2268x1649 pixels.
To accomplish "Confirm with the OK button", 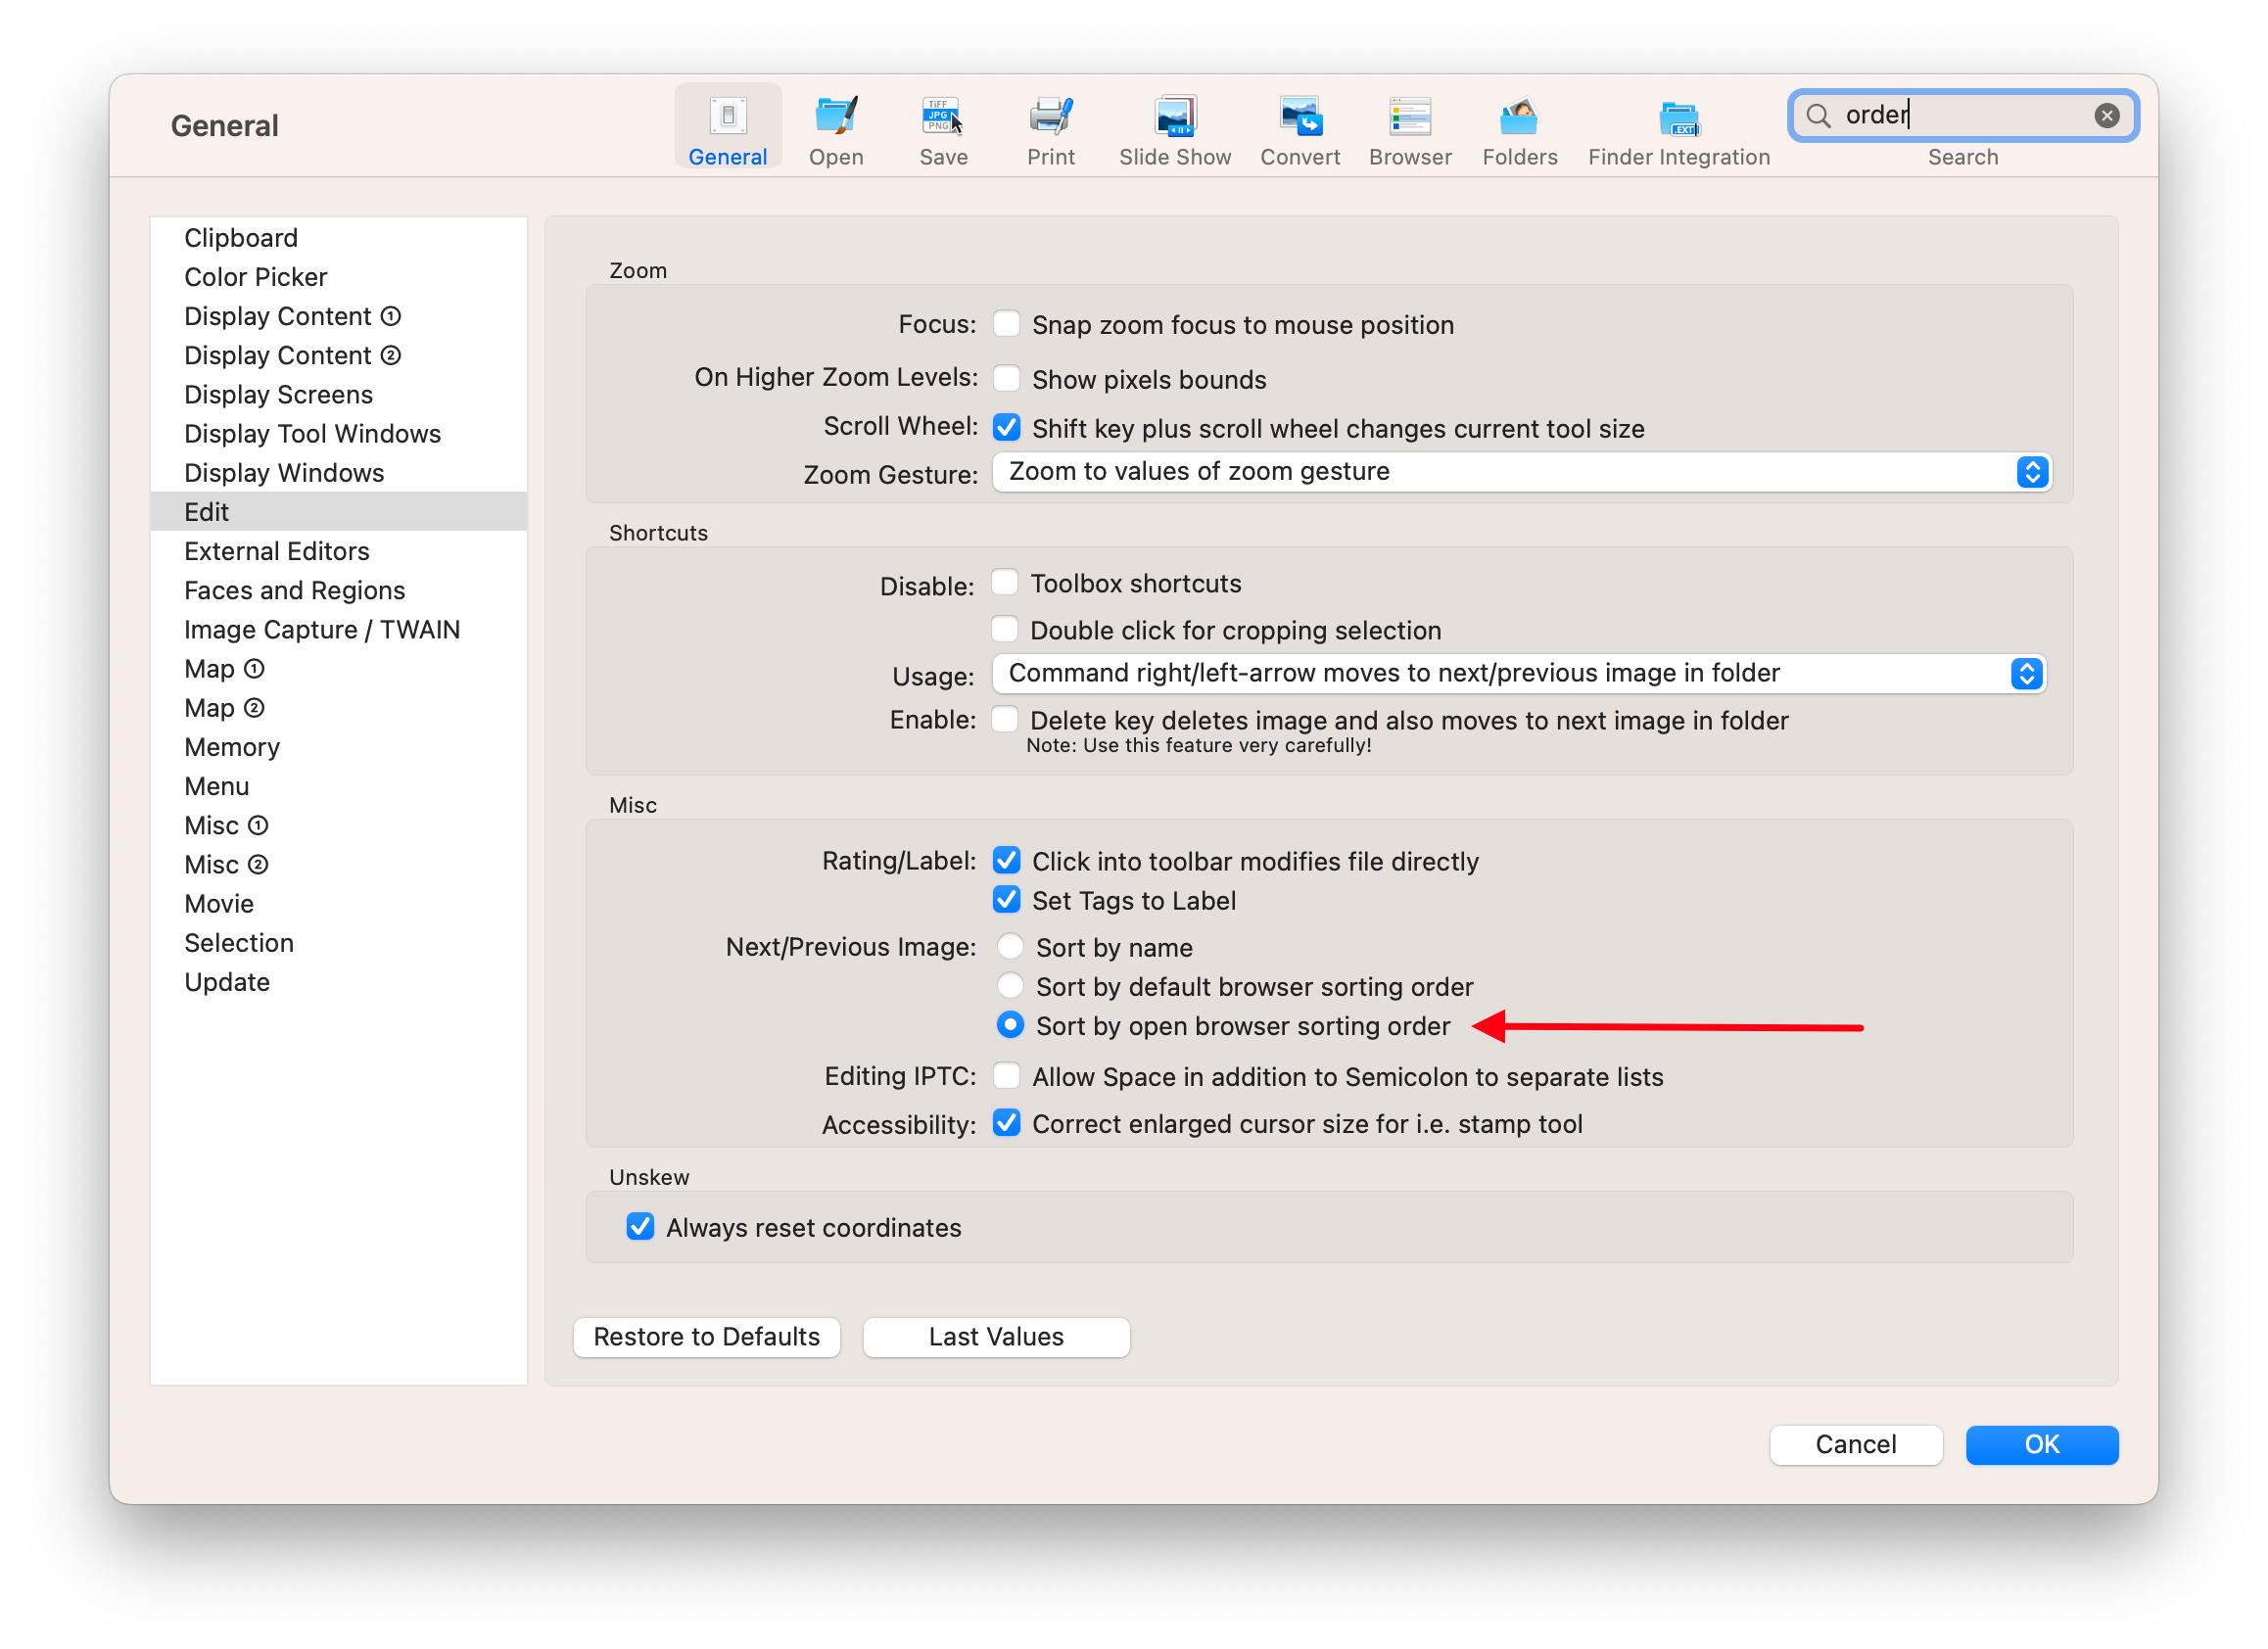I will [2041, 1444].
